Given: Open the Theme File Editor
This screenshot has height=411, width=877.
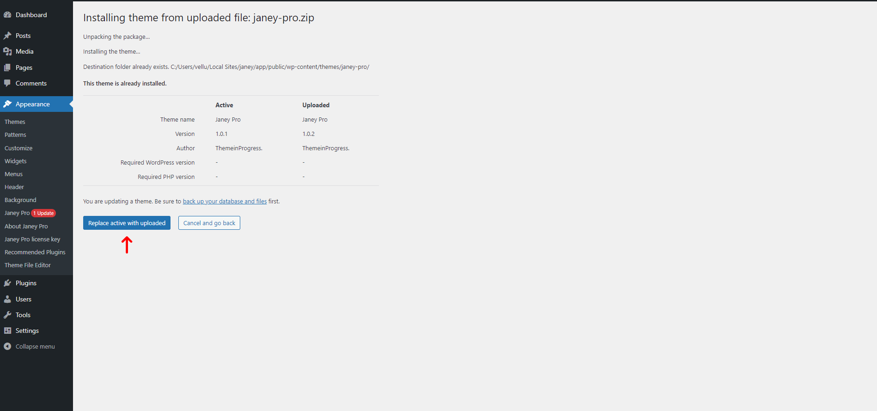Looking at the screenshot, I should click(28, 265).
